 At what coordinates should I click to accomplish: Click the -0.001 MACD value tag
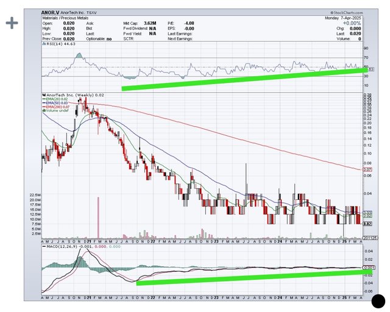(367, 268)
